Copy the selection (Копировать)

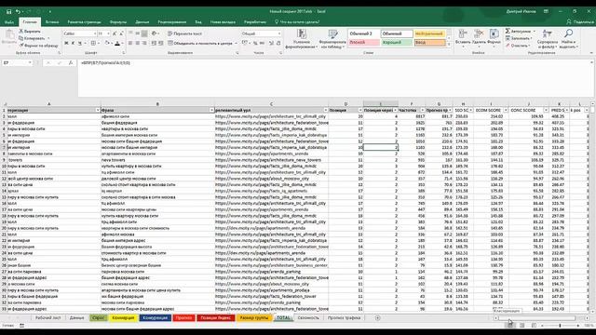coord(32,38)
